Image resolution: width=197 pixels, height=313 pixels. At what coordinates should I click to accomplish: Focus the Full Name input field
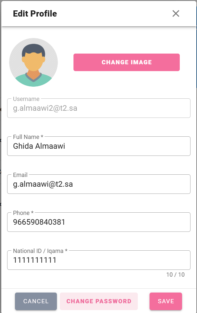click(99, 146)
